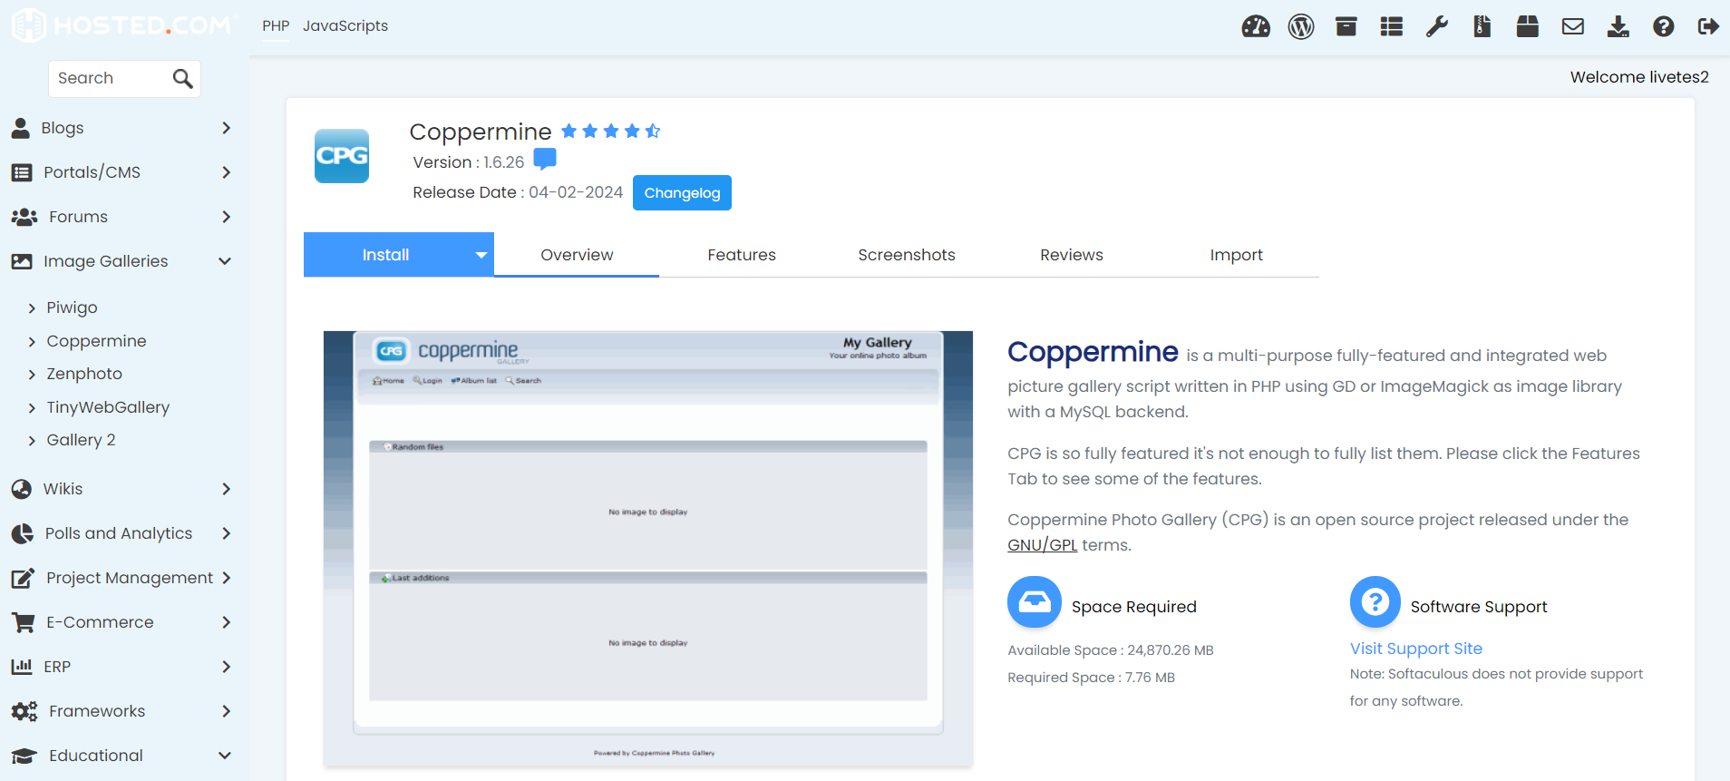Expand the Portals/CMS category chevron
Screen dimensions: 1730x781
click(226, 172)
